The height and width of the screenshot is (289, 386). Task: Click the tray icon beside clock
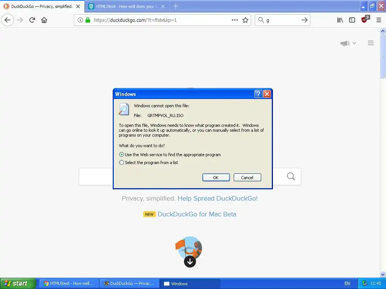pyautogui.click(x=365, y=283)
